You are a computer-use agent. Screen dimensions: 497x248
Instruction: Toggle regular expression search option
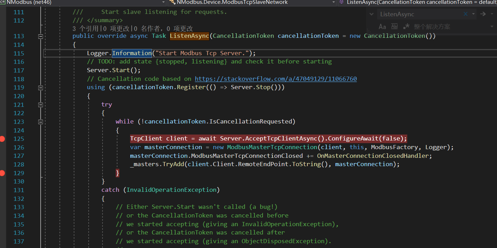click(406, 27)
